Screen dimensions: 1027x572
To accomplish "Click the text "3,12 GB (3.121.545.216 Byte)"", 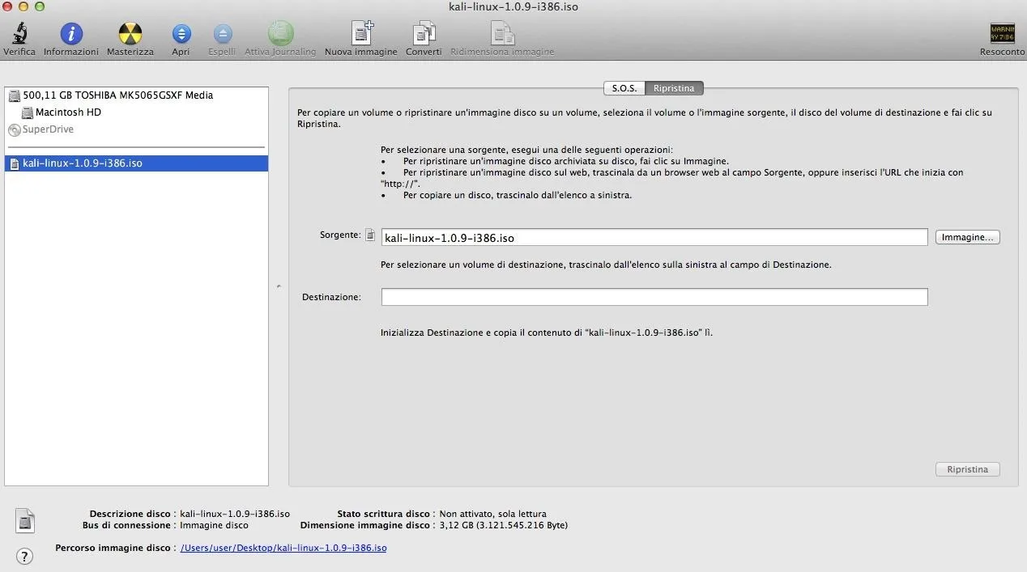I will coord(503,525).
